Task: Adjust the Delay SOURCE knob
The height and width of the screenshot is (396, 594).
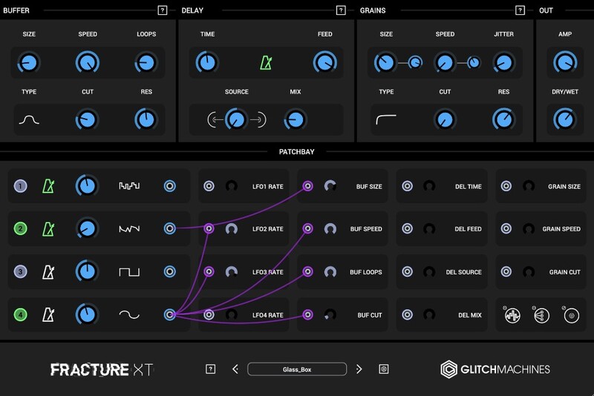Action: coord(236,119)
